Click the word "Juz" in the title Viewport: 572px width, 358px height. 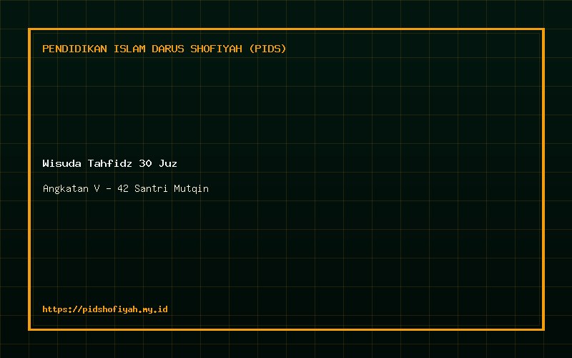tap(168, 163)
